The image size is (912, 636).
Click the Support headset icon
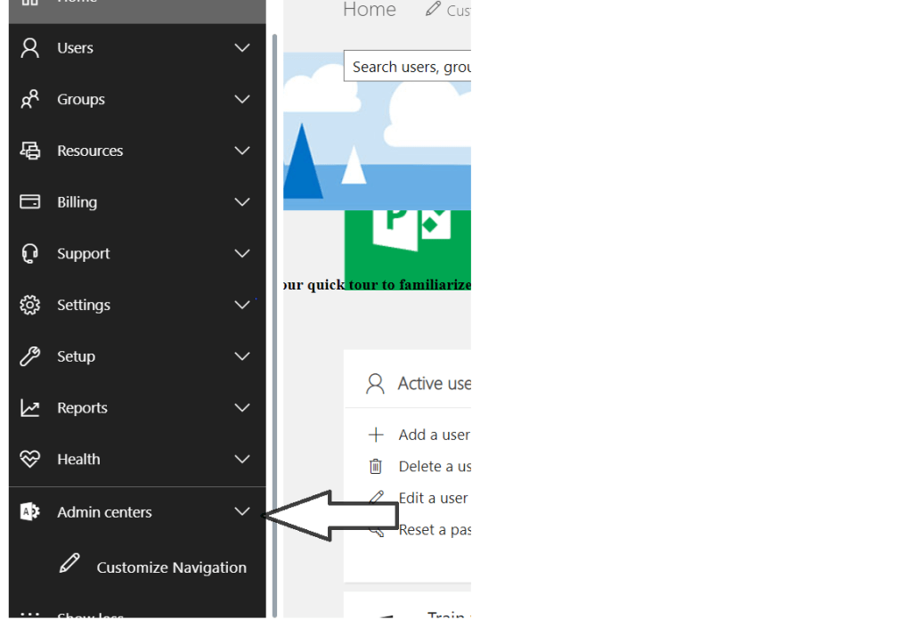30,254
